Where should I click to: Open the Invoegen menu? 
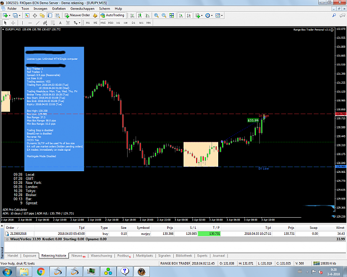click(41, 9)
